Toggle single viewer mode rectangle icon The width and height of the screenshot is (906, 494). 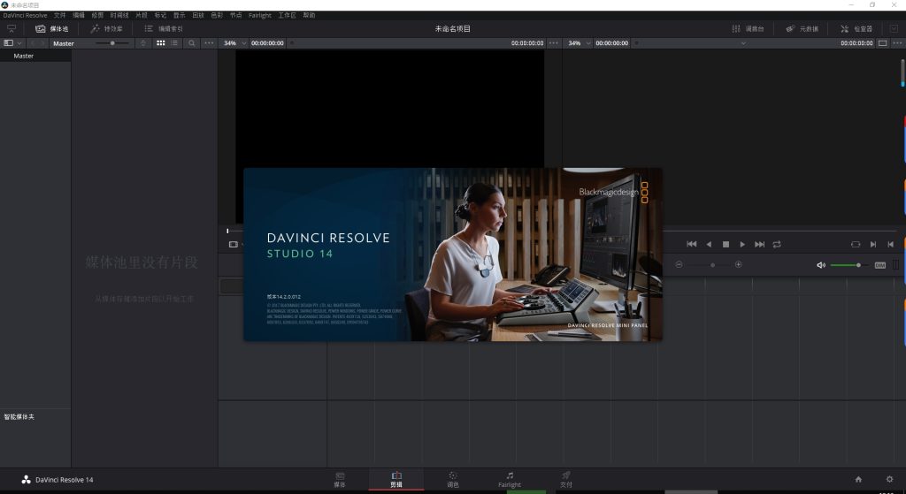[x=882, y=43]
